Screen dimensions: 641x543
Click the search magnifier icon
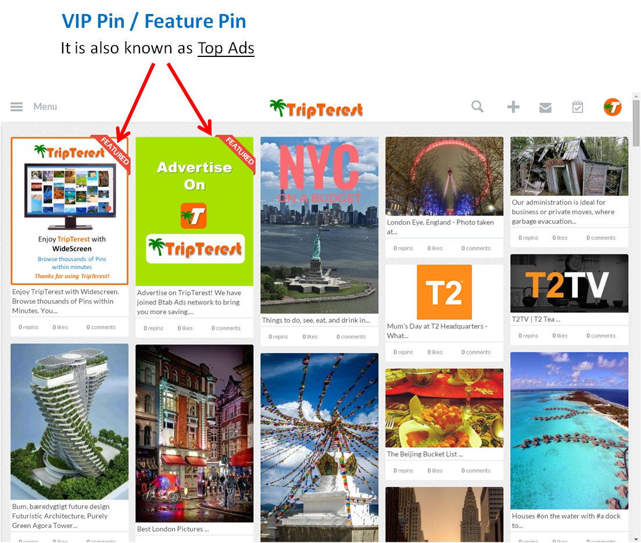pos(478,107)
